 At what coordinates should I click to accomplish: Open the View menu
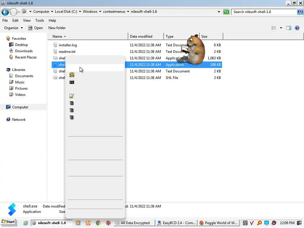(27, 20)
